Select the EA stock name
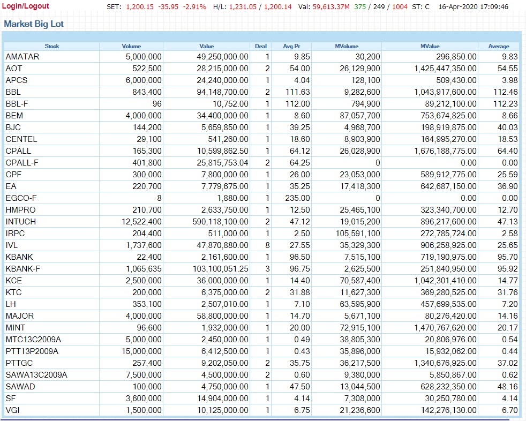526x421 pixels. (x=11, y=186)
